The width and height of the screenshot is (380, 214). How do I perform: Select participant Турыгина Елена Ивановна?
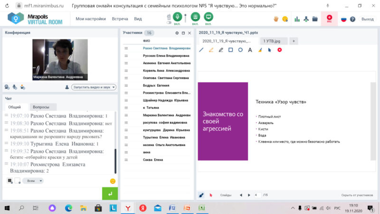(x=164, y=137)
